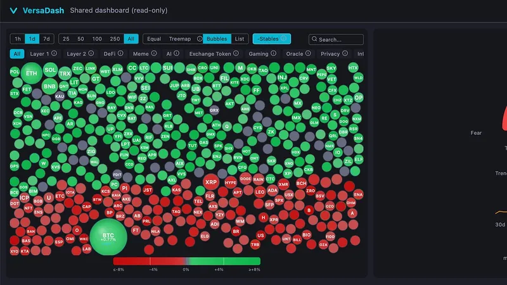Switch to List view mode

[x=240, y=39]
